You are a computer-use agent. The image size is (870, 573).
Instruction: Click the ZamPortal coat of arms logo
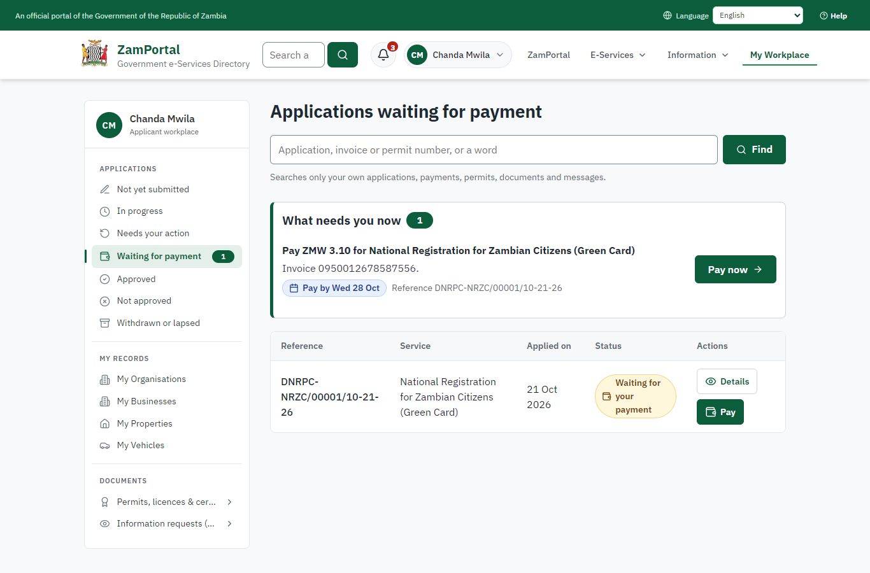pyautogui.click(x=94, y=54)
